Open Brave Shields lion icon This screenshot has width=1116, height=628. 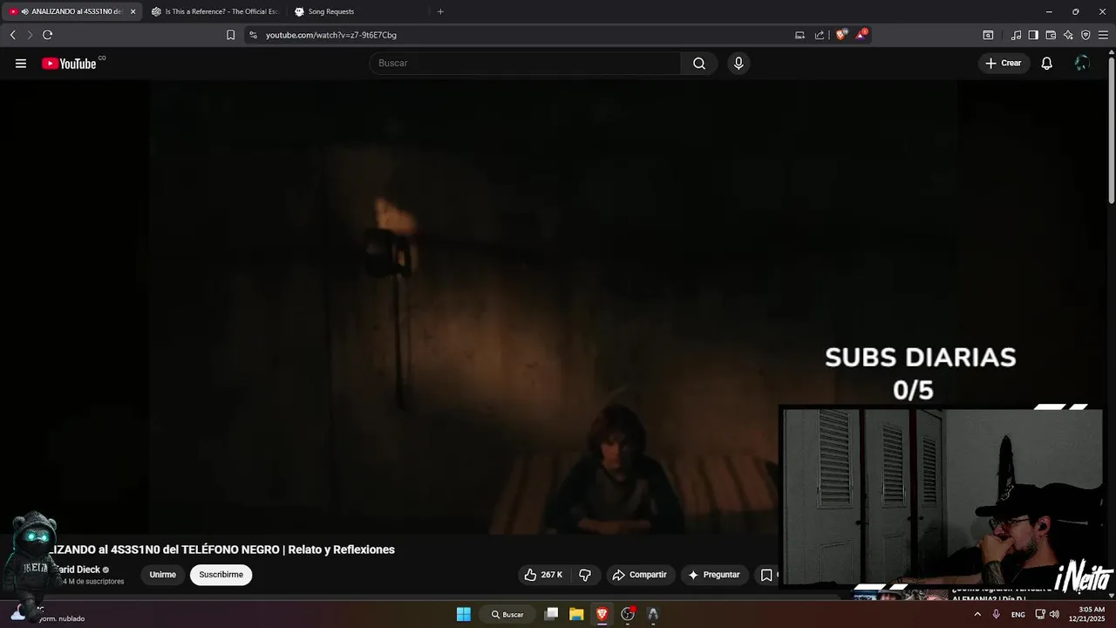[840, 35]
